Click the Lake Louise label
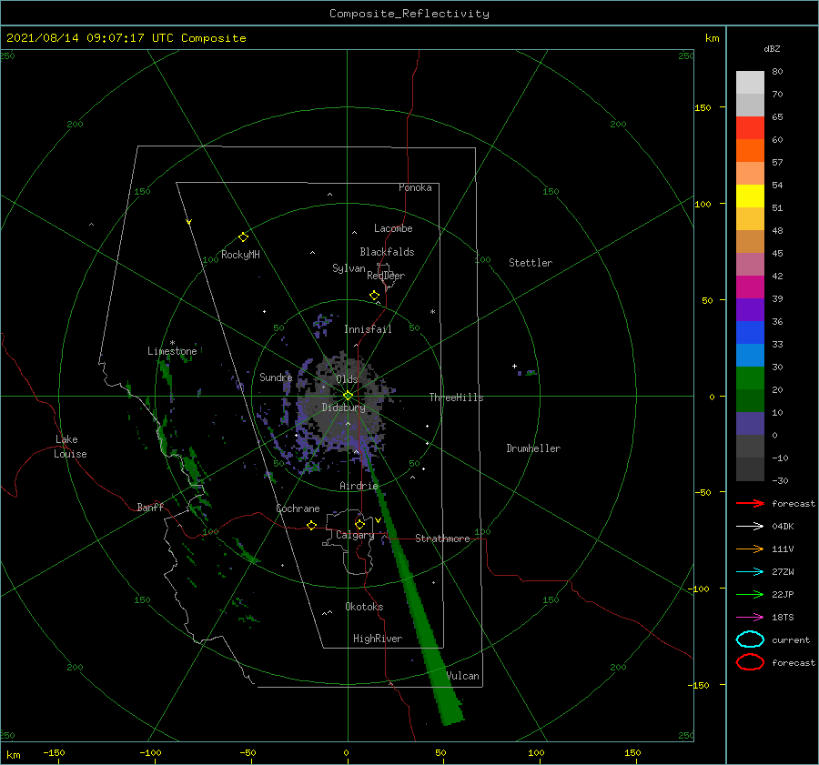The height and width of the screenshot is (765, 819). pos(70,447)
